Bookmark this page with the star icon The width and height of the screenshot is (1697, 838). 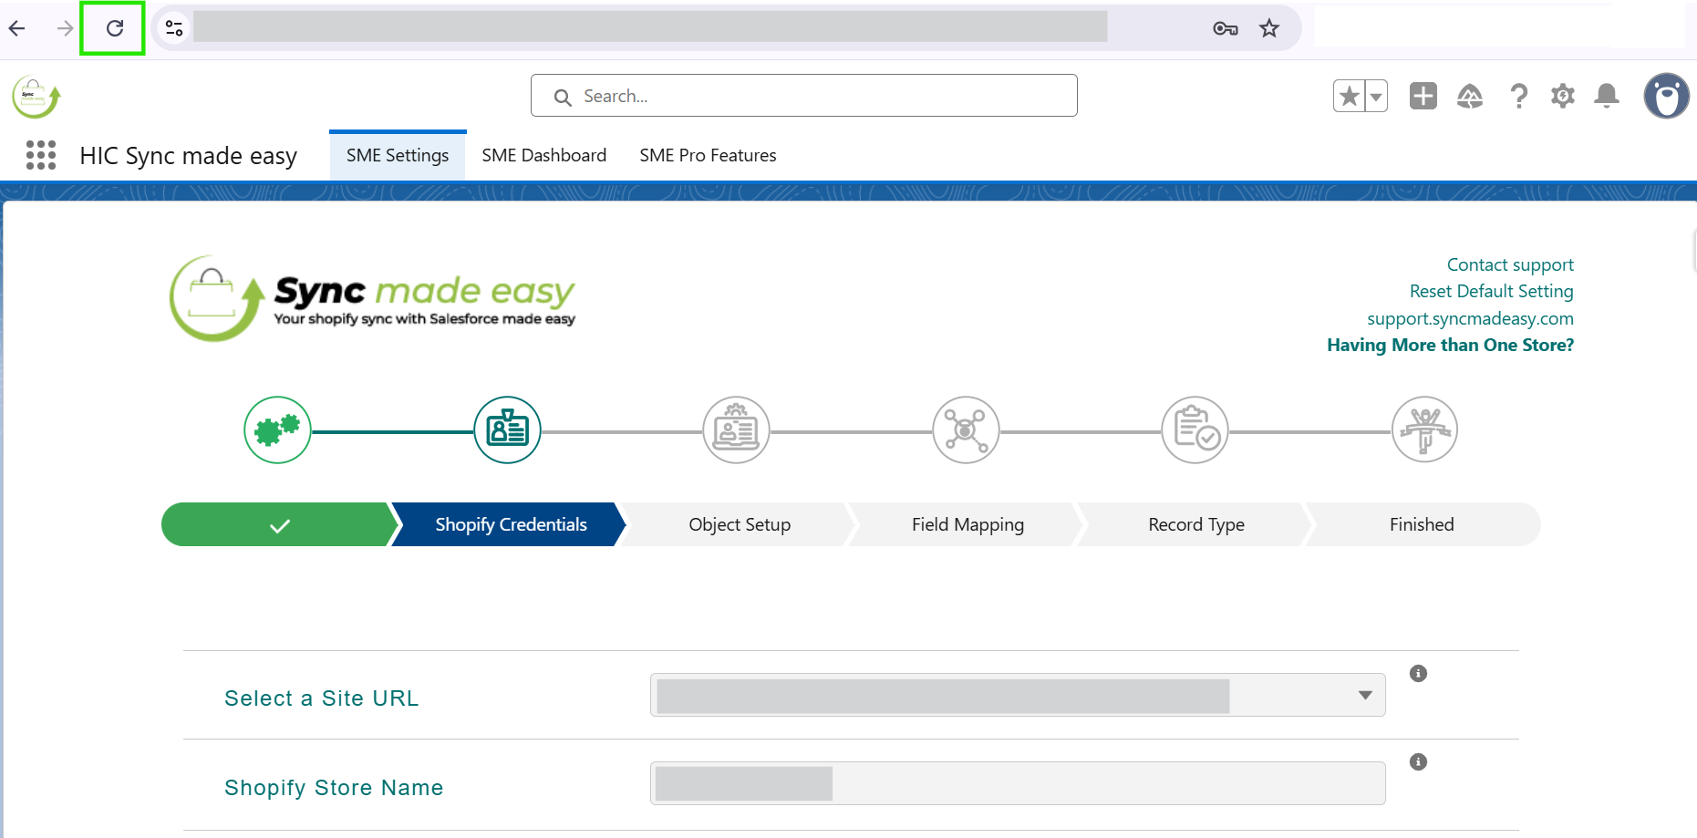tap(1269, 28)
